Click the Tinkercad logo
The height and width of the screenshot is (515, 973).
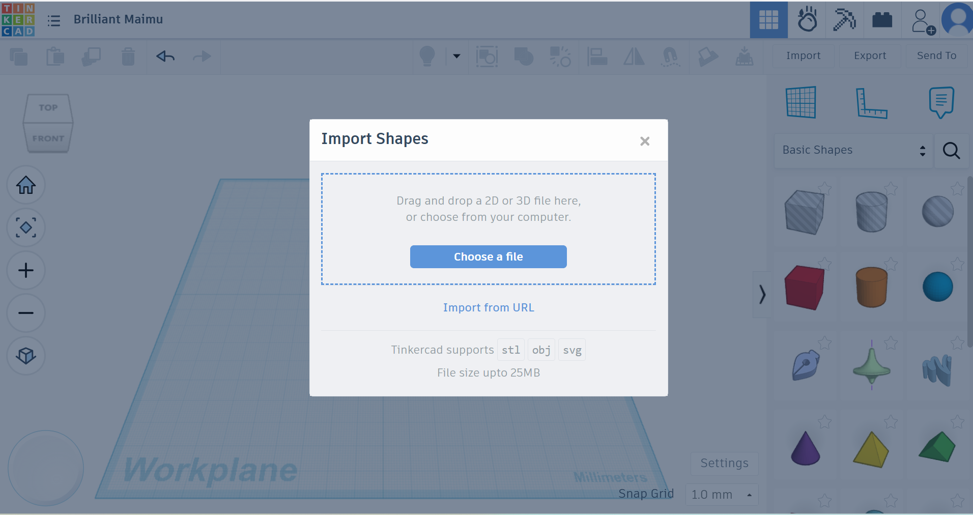[x=18, y=20]
